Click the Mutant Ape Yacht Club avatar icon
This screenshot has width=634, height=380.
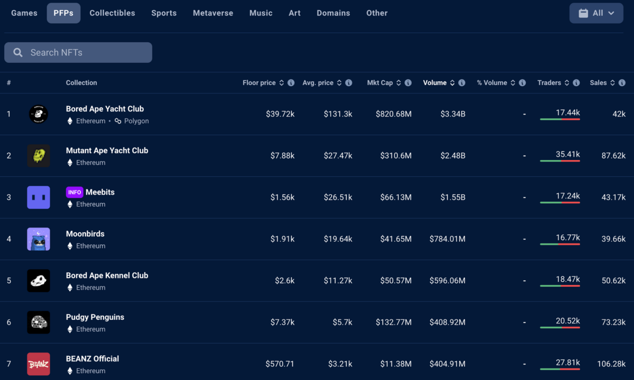click(39, 156)
